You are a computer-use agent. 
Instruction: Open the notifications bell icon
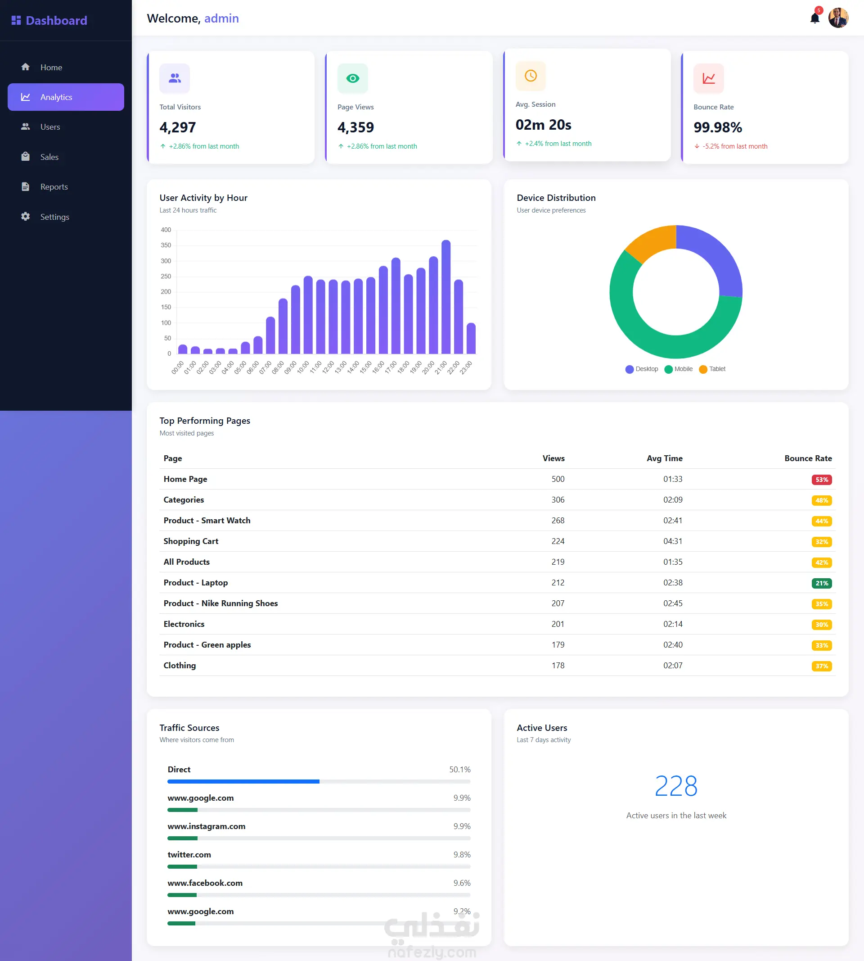pos(814,18)
